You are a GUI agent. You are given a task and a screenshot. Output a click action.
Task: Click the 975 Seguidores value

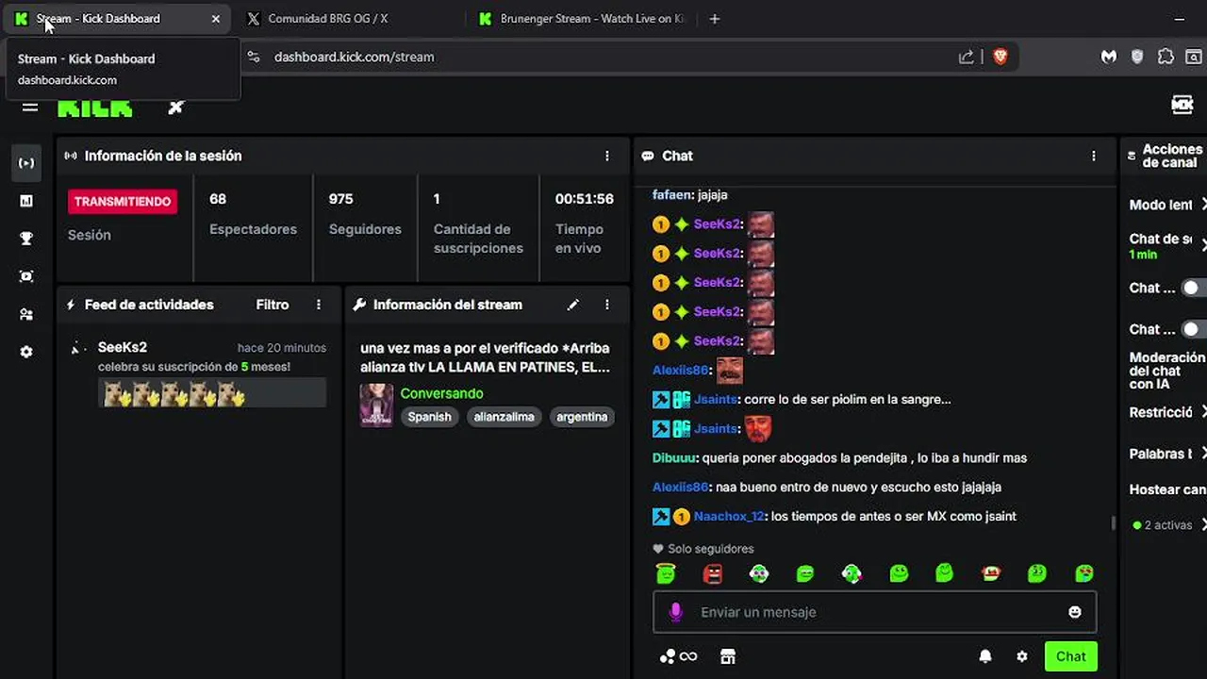tap(340, 199)
